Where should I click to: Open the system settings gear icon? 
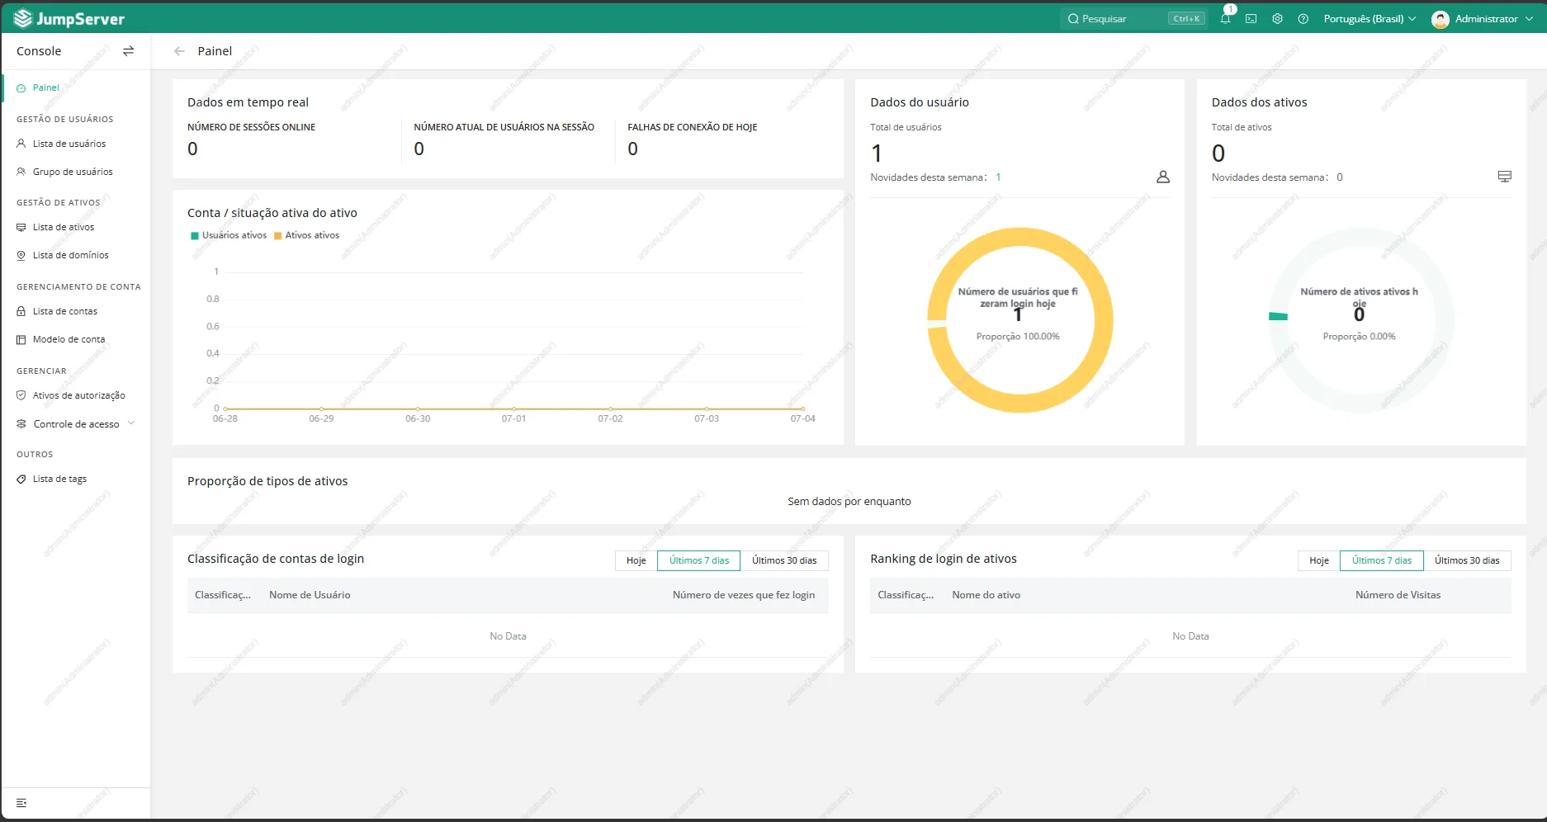click(x=1277, y=18)
